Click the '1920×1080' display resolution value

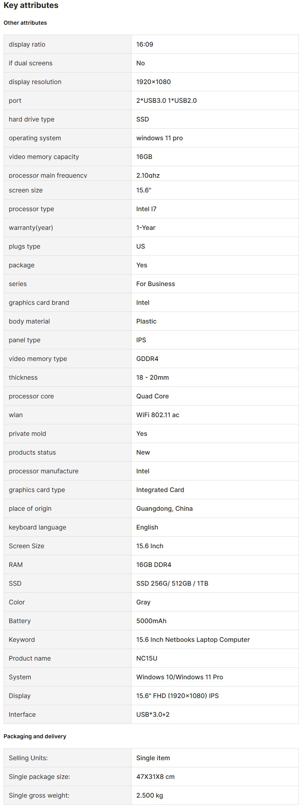click(153, 82)
